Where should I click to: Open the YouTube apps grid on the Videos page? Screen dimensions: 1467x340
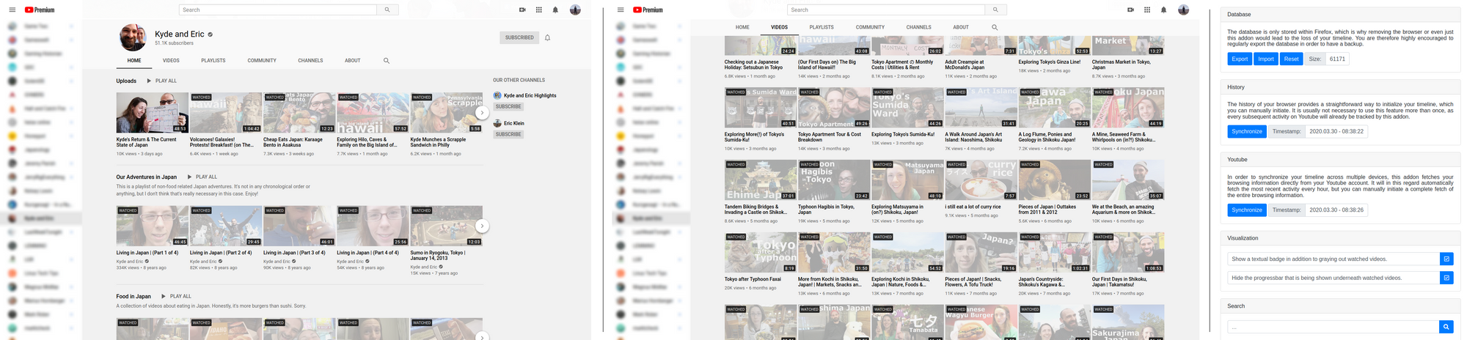(x=1147, y=10)
